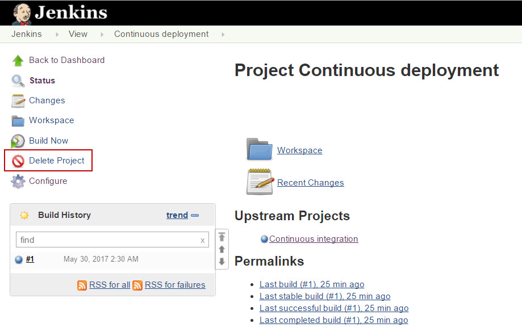The image size is (522, 336).
Task: Click the green Back to Dashboard arrow icon
Action: 18,60
